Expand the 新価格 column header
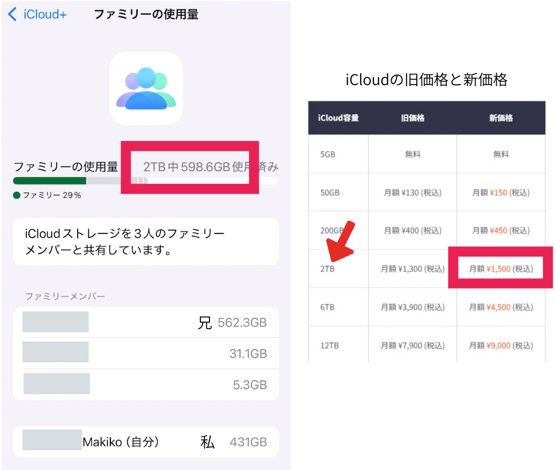The width and height of the screenshot is (555, 470). [x=501, y=118]
